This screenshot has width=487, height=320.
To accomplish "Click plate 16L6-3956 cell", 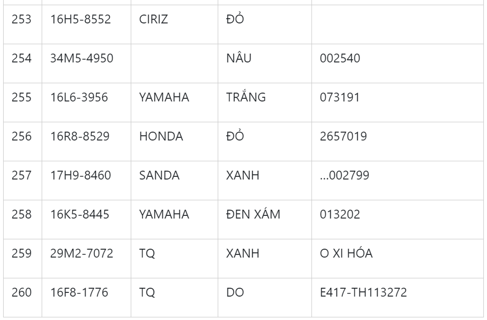I will pos(79,97).
